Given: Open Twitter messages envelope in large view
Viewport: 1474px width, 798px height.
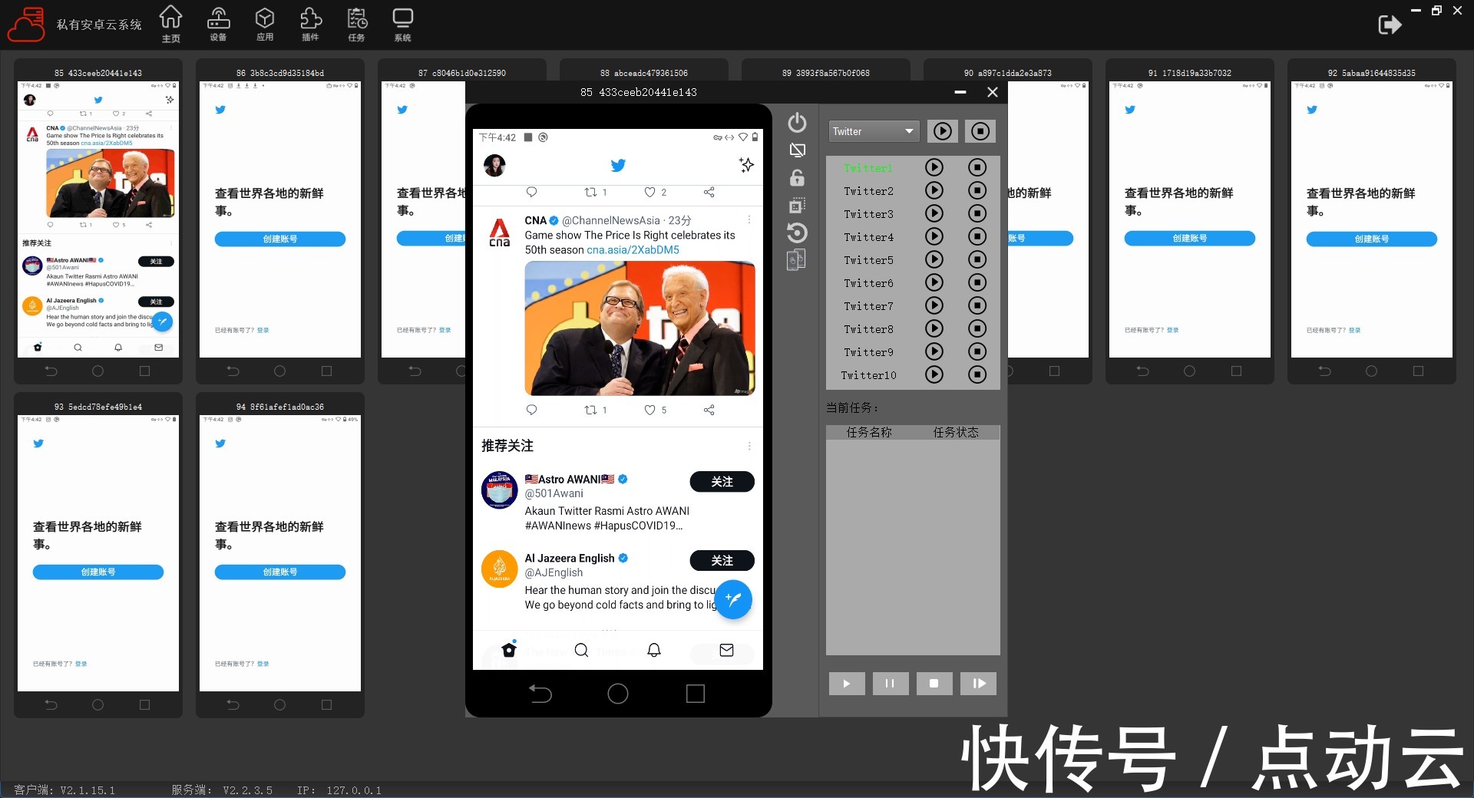Looking at the screenshot, I should point(726,651).
